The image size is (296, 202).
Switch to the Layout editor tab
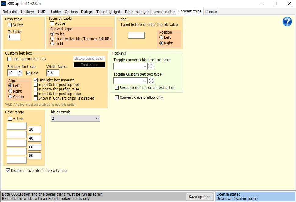164,12
